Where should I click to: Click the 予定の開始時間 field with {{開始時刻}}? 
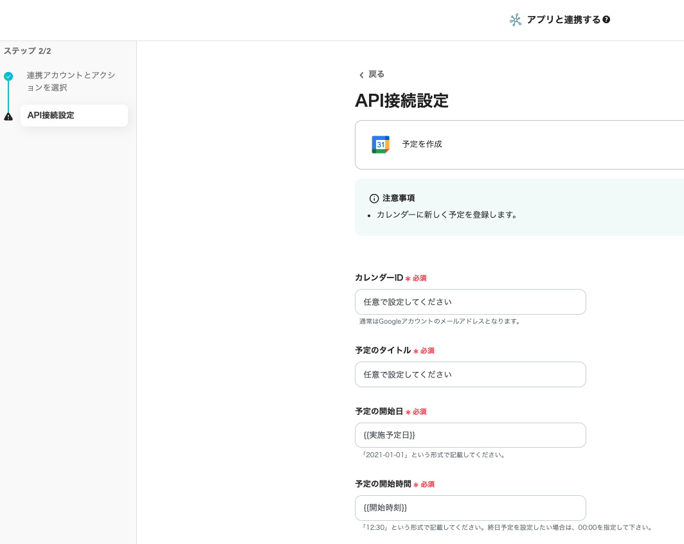click(470, 507)
